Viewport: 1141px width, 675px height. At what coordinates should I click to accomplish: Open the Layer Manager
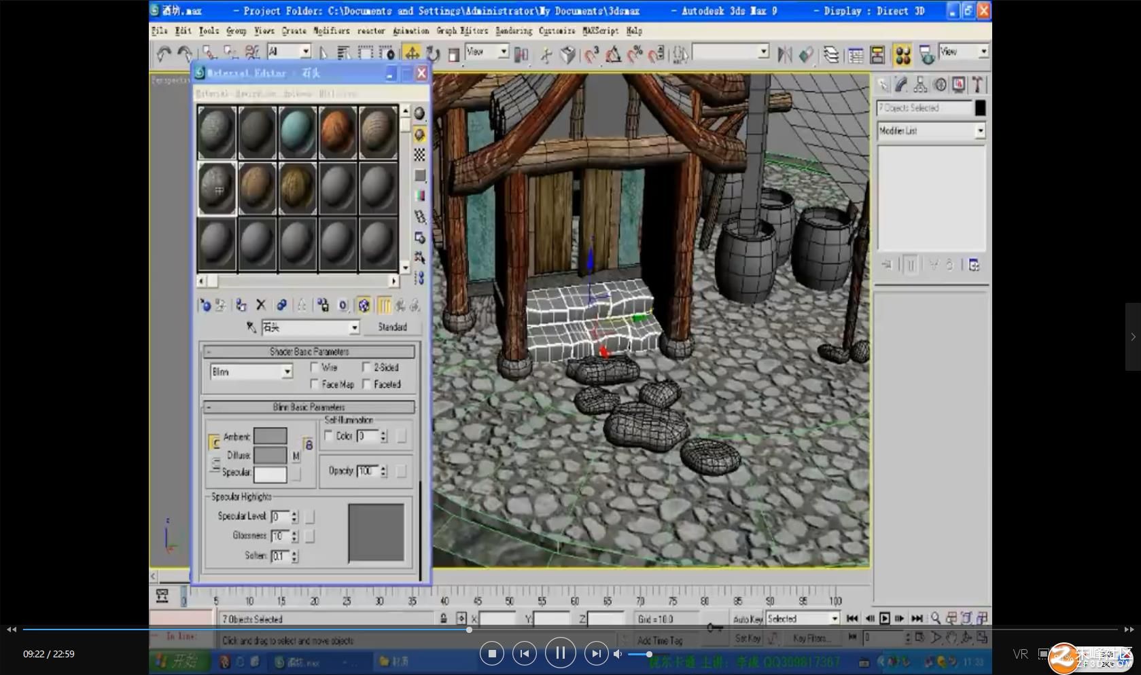pos(831,54)
